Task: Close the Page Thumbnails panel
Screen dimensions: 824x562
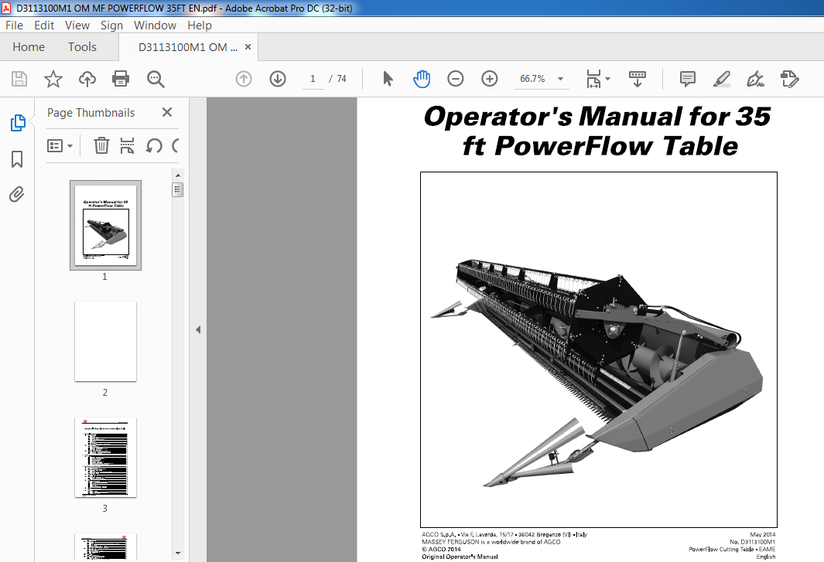Action: [x=167, y=112]
